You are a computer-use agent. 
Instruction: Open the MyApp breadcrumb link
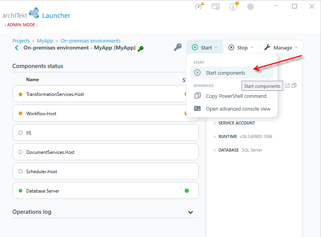[45, 41]
